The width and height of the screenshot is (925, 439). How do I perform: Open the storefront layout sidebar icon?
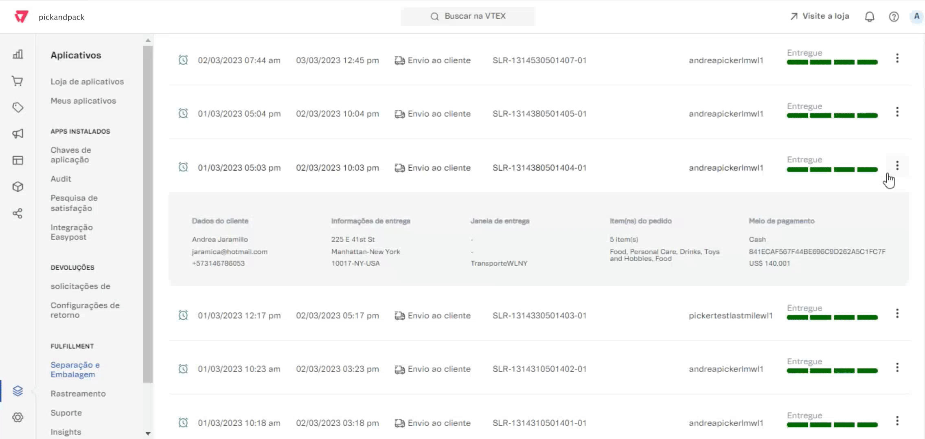coord(18,160)
